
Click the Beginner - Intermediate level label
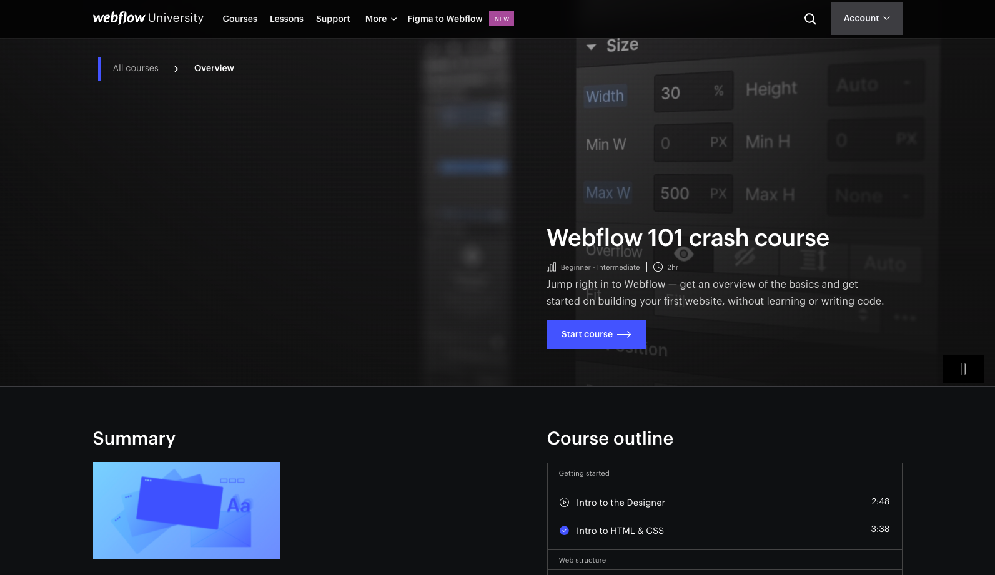click(600, 267)
